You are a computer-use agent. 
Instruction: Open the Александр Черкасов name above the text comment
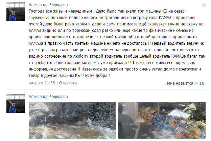48,5
